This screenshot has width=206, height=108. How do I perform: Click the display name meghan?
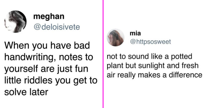pos(49,17)
